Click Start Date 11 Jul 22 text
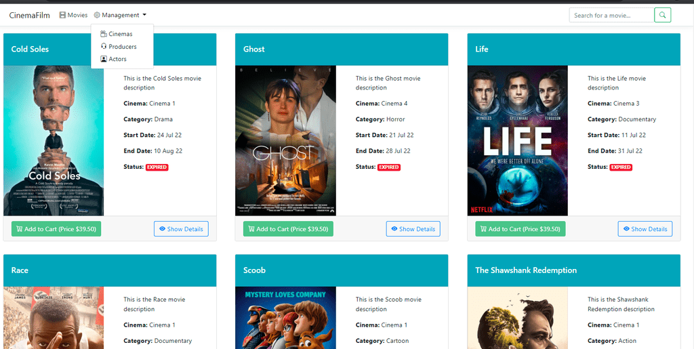The width and height of the screenshot is (694, 349). click(617, 135)
